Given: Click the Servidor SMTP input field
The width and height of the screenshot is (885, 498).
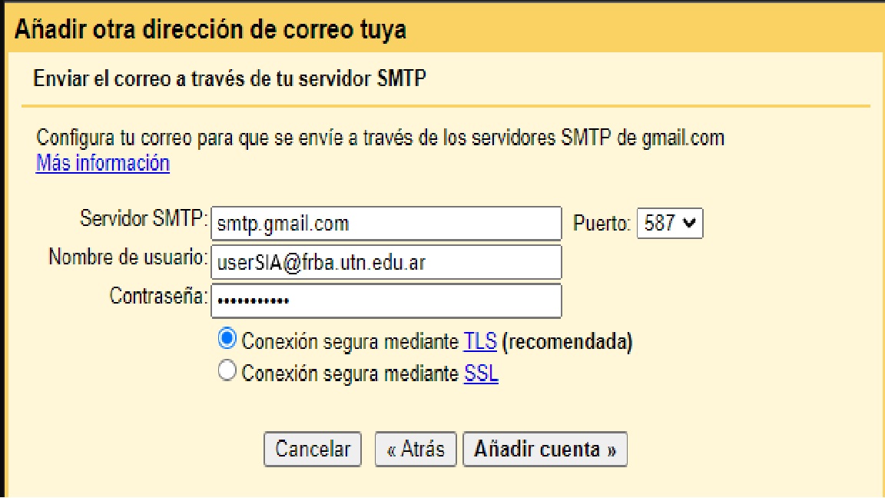Looking at the screenshot, I should tap(386, 224).
